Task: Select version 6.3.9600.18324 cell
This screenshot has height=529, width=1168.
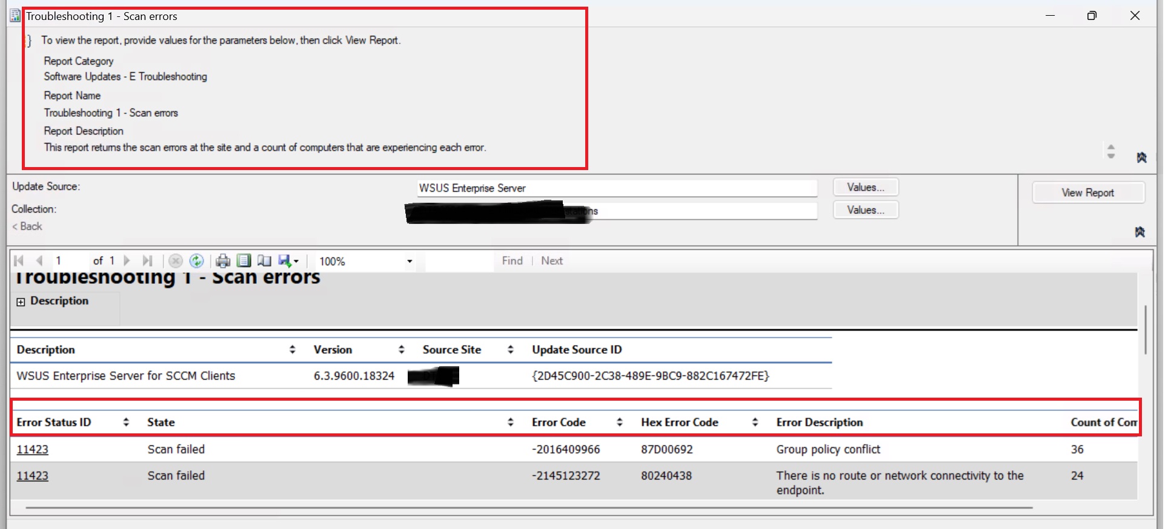Action: [354, 376]
